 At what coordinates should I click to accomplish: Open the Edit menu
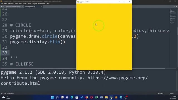(x=6, y=4)
